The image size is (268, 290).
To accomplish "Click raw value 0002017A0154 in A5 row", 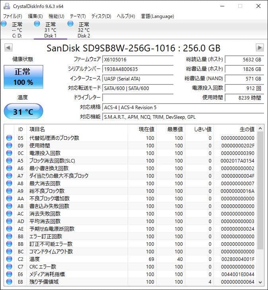I will coord(237,161).
